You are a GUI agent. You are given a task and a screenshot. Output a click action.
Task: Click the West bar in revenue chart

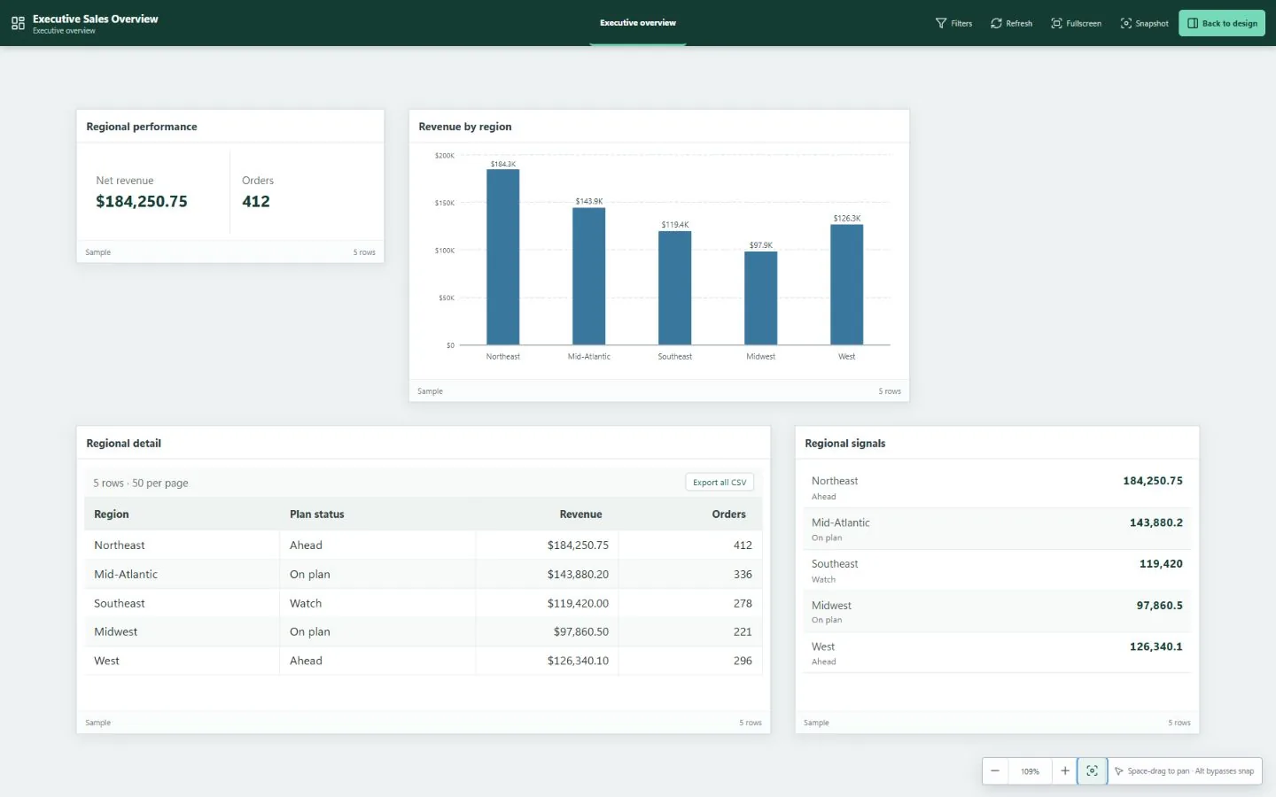tap(847, 284)
